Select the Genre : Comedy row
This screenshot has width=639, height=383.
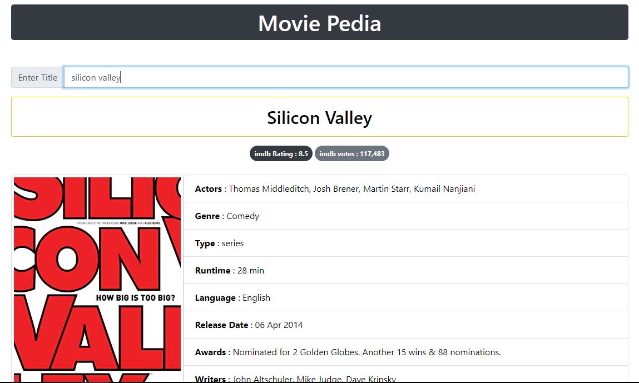pyautogui.click(x=405, y=216)
